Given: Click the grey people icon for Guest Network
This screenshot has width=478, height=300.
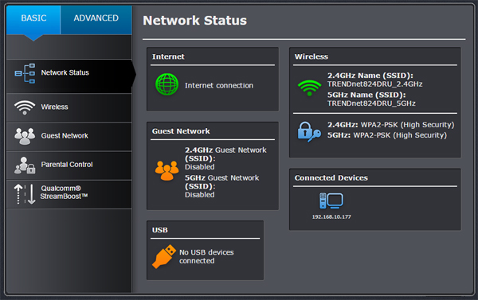Looking at the screenshot, I should pos(25,136).
